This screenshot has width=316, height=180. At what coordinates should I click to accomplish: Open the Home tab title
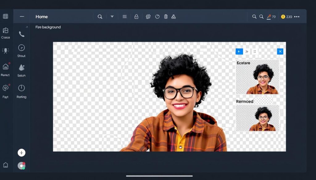point(42,17)
